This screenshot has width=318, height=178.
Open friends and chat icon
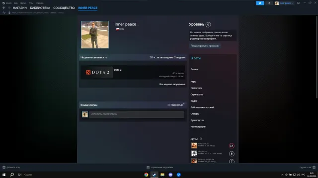point(314,167)
